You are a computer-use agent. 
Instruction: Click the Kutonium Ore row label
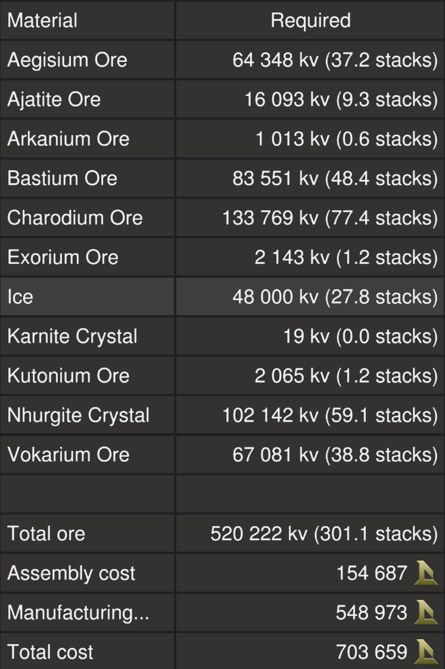68,375
